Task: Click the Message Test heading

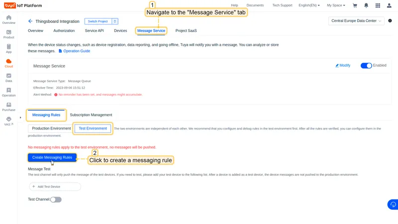Action: click(x=39, y=169)
